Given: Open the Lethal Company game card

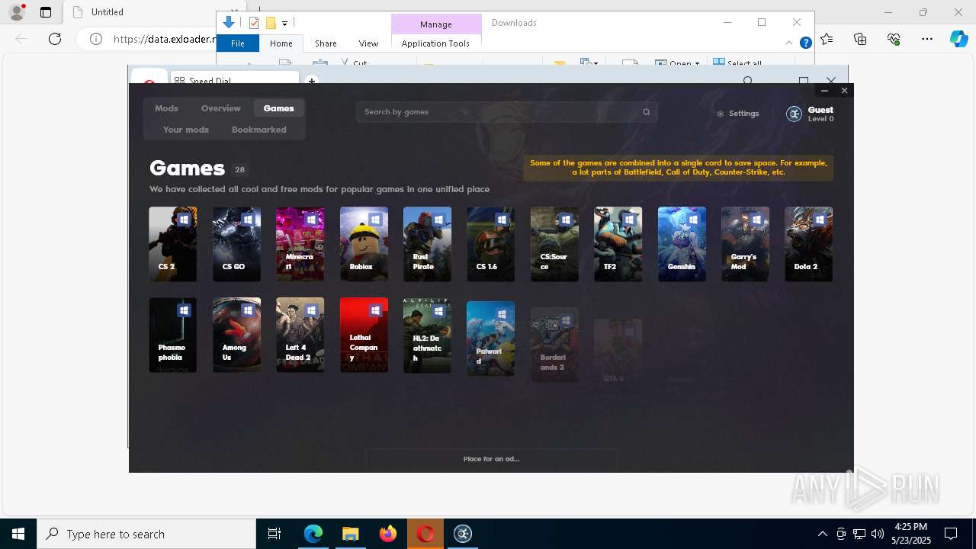Looking at the screenshot, I should [364, 335].
